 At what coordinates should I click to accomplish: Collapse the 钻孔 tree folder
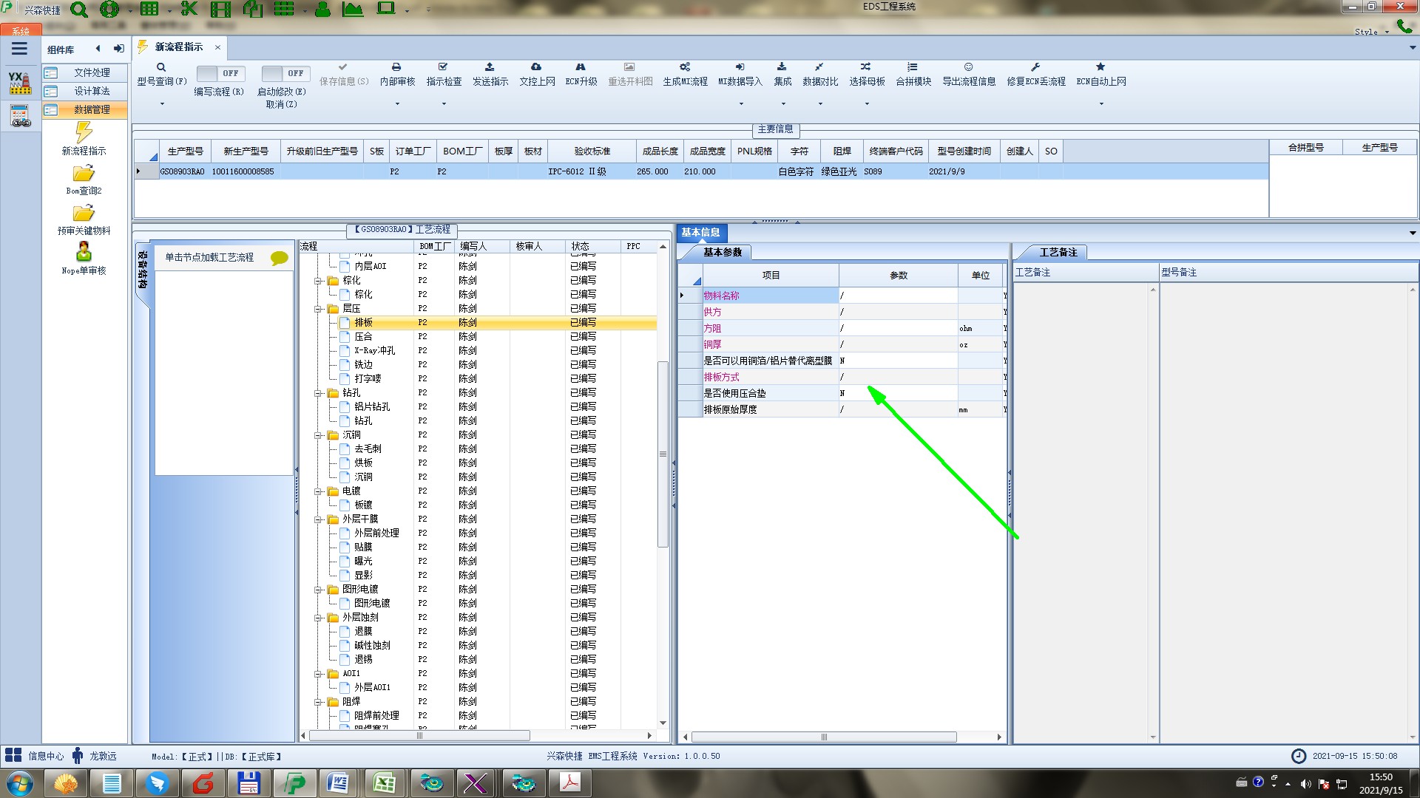(318, 393)
